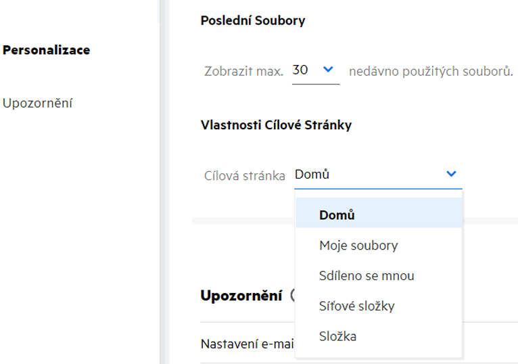Open the Personalizace section in the sidebar
The image size is (518, 364).
pos(47,50)
